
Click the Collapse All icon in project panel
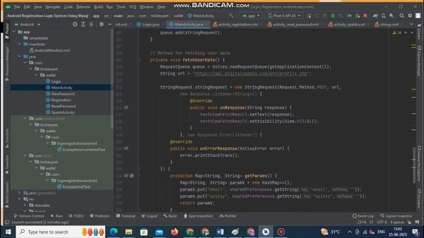click(x=91, y=24)
